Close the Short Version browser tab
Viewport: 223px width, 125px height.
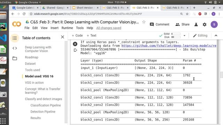[x=98, y=8]
